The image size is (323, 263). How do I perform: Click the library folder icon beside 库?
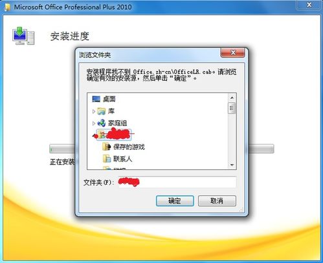tap(101, 111)
